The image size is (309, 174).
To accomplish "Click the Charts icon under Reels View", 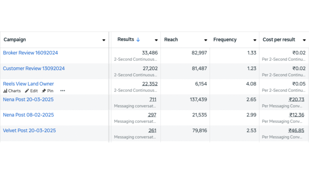I will tap(5, 91).
